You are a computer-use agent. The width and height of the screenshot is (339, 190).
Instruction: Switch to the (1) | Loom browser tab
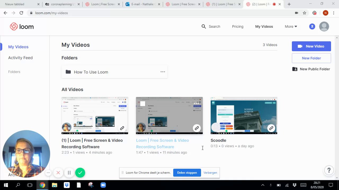(x=224, y=4)
